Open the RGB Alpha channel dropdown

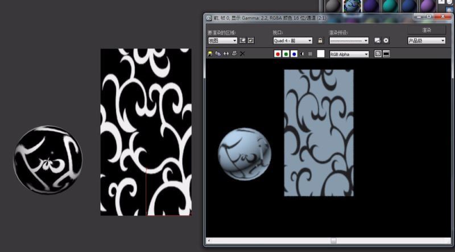[x=349, y=54]
